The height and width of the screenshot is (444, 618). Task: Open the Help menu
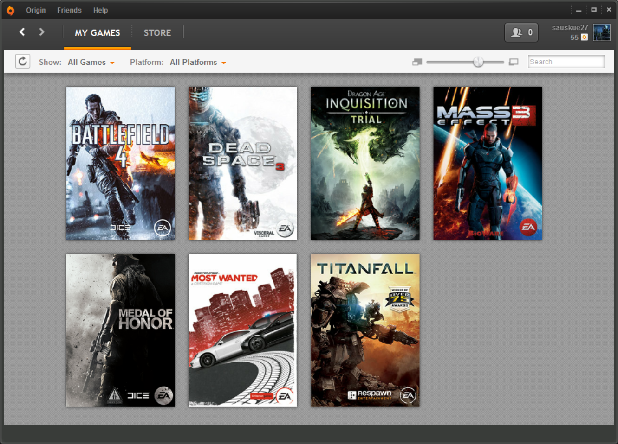(x=100, y=10)
